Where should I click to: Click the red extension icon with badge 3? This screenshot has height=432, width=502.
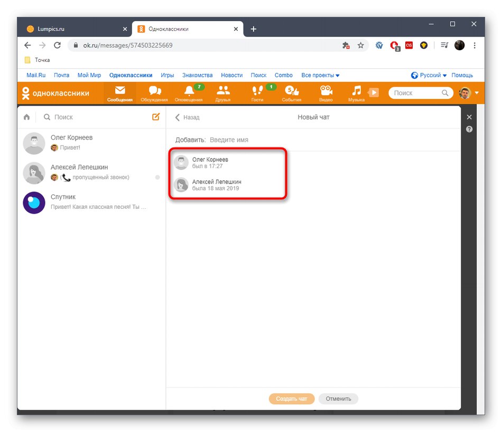tap(395, 46)
